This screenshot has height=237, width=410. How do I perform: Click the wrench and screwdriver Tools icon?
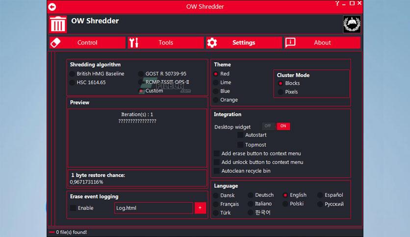[134, 43]
